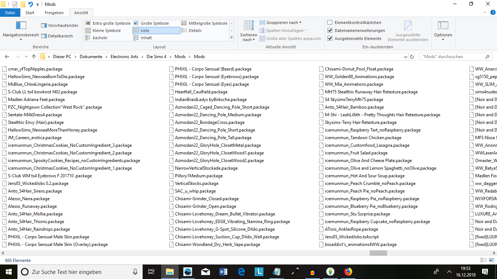Open the Windows Start menu
This screenshot has height=279, width=497.
8,271
